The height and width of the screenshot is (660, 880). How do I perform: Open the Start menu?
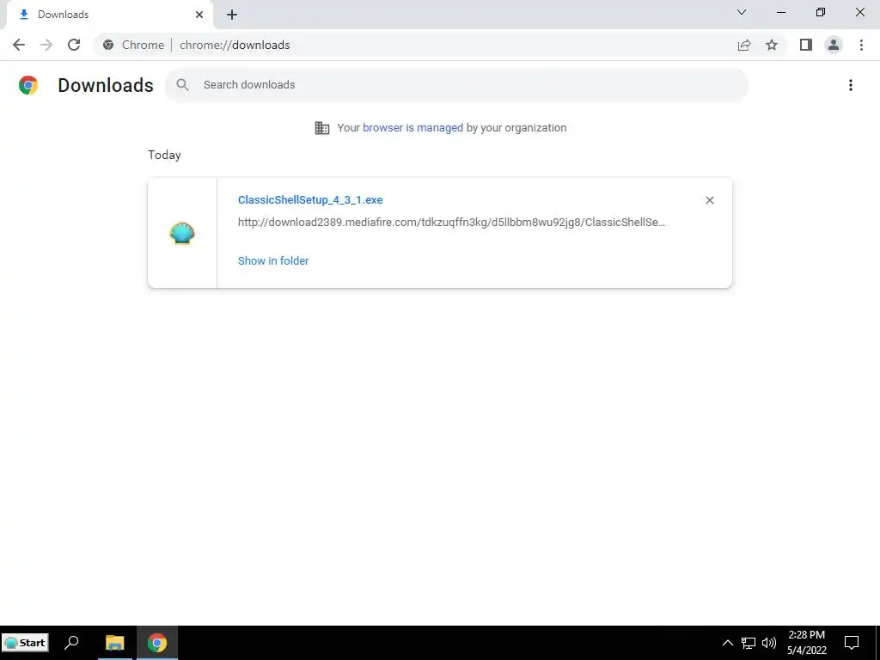coord(25,643)
